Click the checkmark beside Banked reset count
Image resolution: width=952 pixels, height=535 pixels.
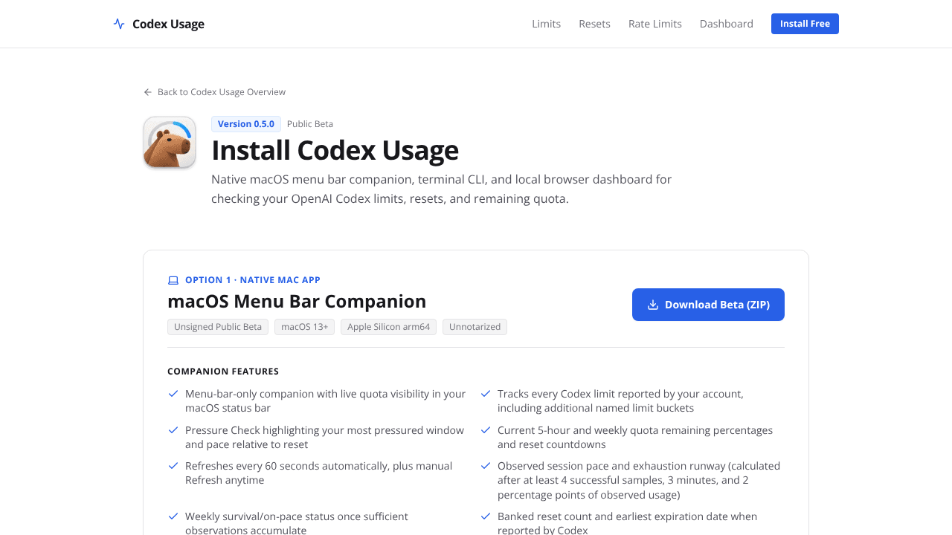[x=486, y=516]
